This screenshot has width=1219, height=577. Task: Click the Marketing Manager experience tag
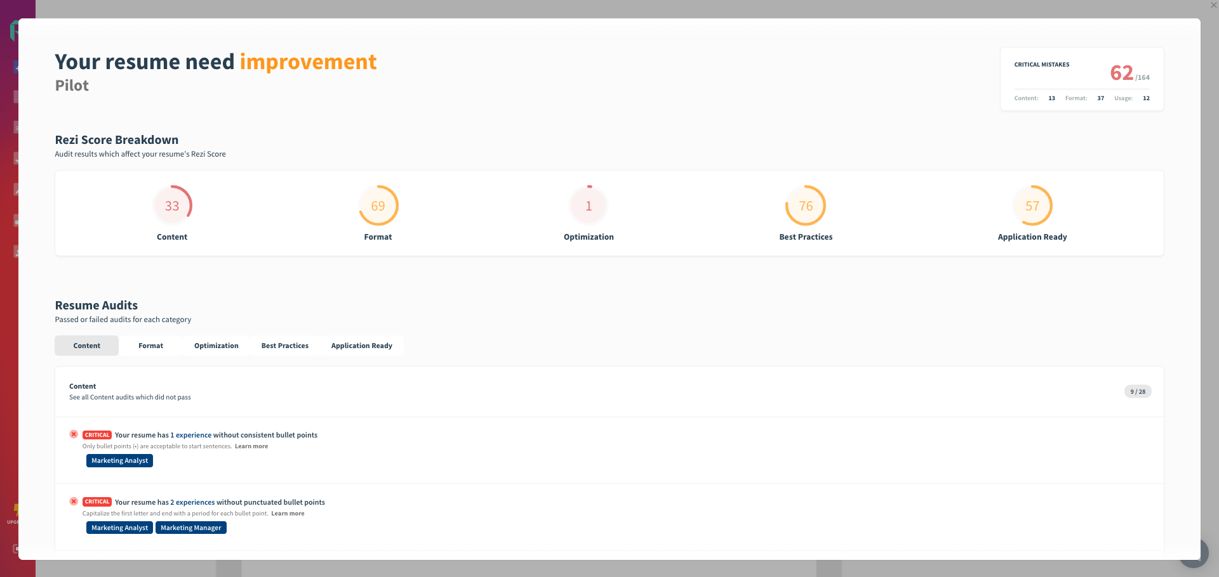pyautogui.click(x=190, y=528)
